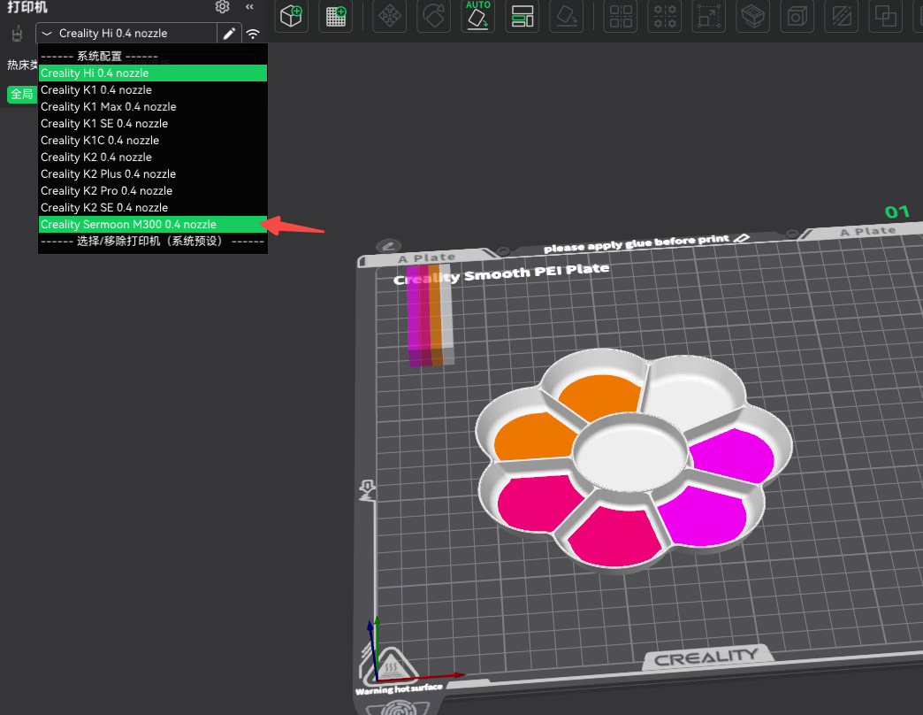Image resolution: width=923 pixels, height=715 pixels.
Task: Choose Creality K2 Plus 0.4 nozzle
Action: click(152, 173)
